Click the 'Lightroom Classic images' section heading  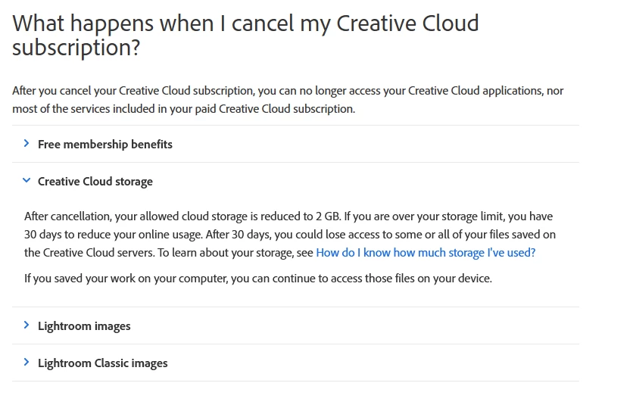(102, 363)
